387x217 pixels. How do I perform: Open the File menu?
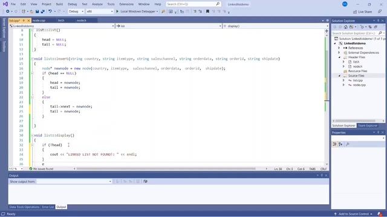13,4
